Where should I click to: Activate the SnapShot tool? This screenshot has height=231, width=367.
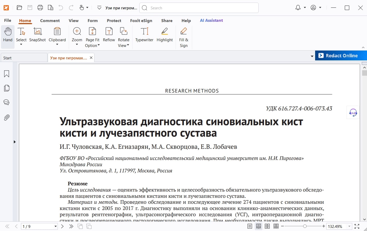[38, 35]
